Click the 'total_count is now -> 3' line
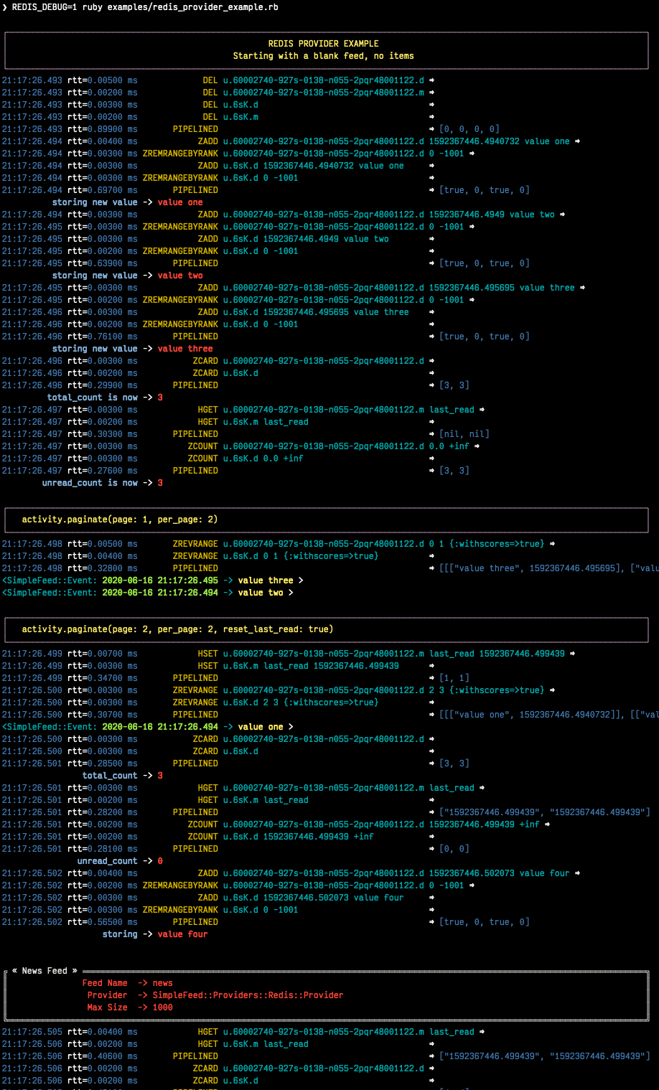The width and height of the screenshot is (659, 1090). 105,398
